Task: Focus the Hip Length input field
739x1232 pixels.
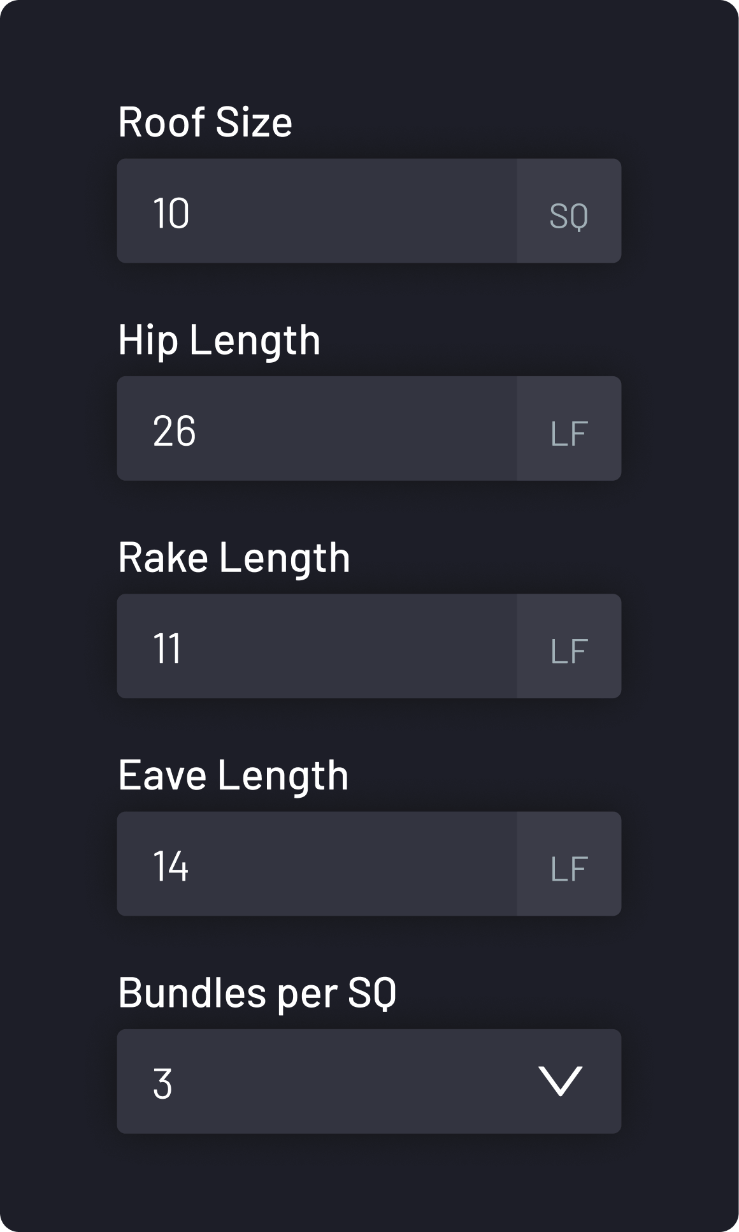Action: click(x=317, y=429)
